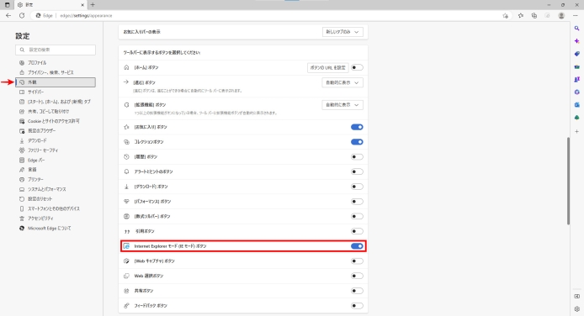The height and width of the screenshot is (316, 584).
Task: Enable the 引用ボタン toggle
Action: [357, 231]
